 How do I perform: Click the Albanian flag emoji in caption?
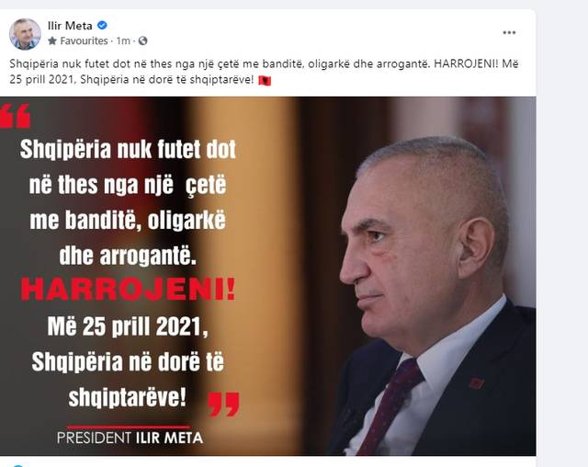265,80
